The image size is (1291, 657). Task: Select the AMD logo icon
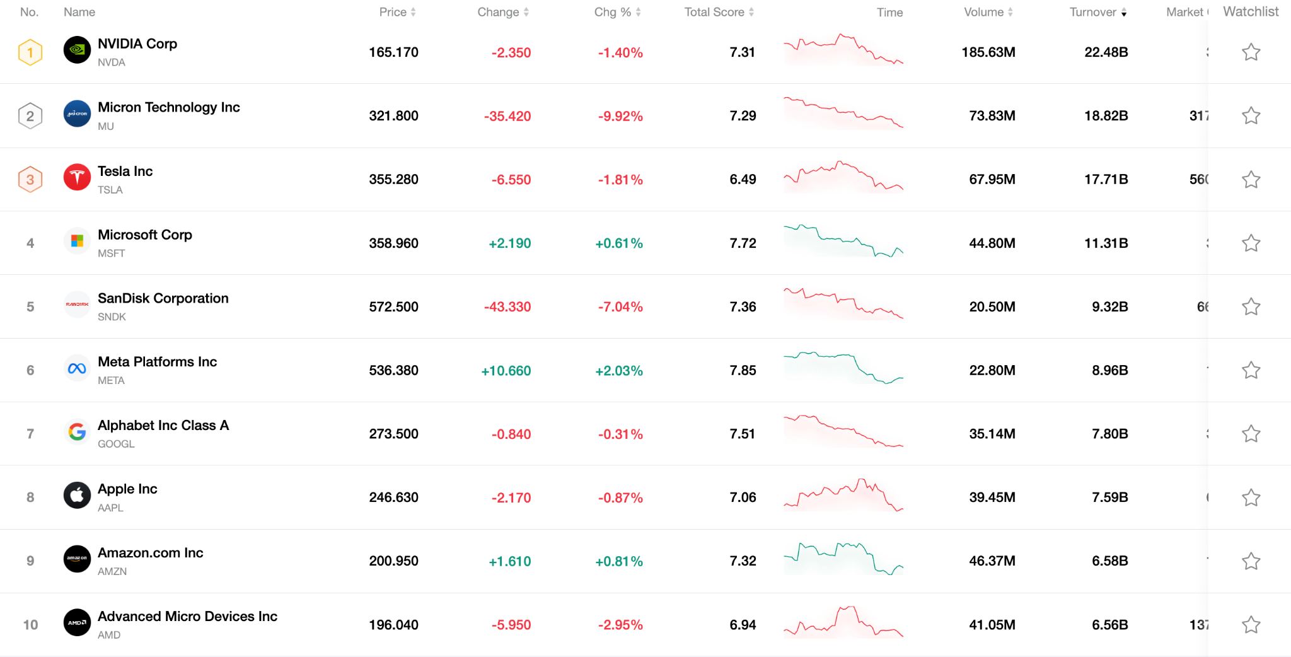(x=77, y=624)
